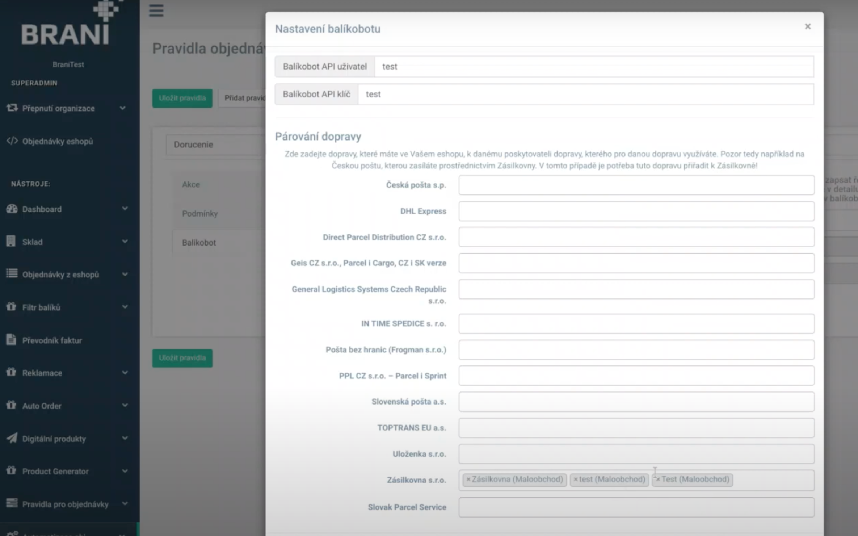Click the Filtr balíků gift icon
This screenshot has width=858, height=536.
(11, 307)
